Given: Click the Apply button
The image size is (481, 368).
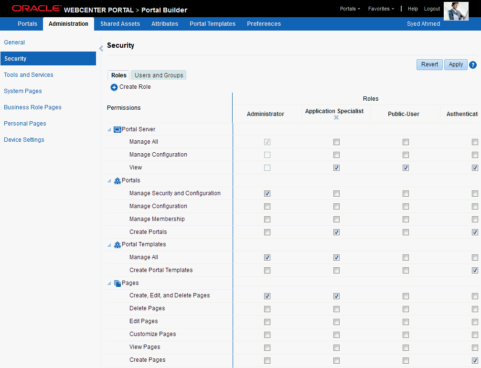Looking at the screenshot, I should click(456, 64).
